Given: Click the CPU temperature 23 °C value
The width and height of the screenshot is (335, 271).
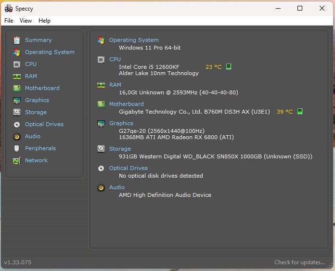Looking at the screenshot, I should tap(213, 67).
